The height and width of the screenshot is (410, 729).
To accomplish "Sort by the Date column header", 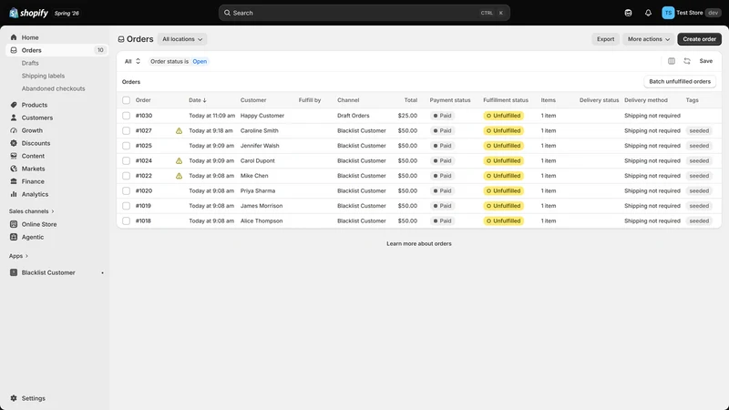I will 197,100.
